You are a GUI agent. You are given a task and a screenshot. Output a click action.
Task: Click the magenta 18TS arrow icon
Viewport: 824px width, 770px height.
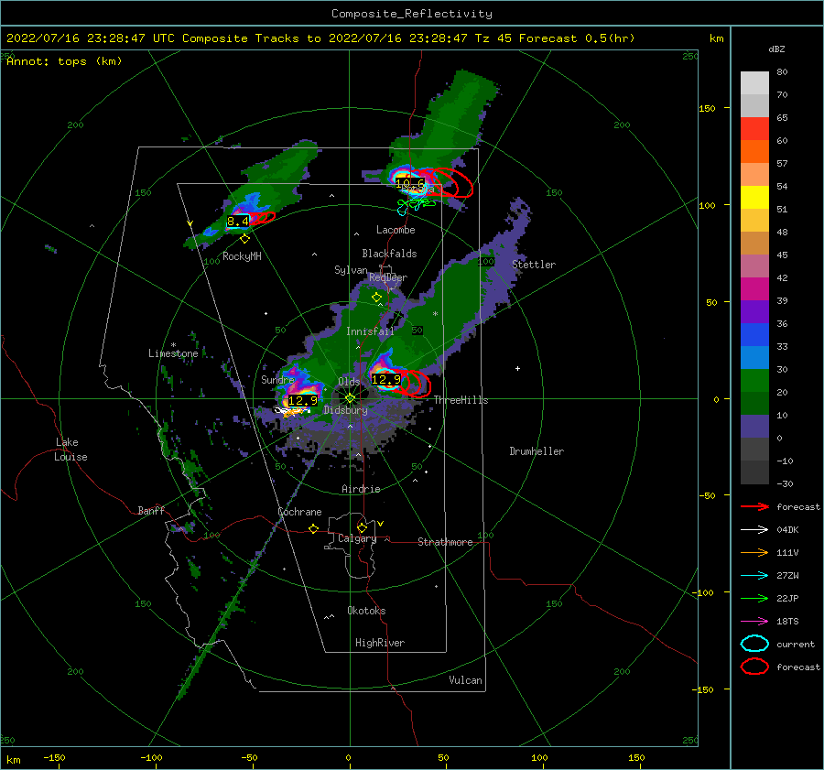[754, 622]
